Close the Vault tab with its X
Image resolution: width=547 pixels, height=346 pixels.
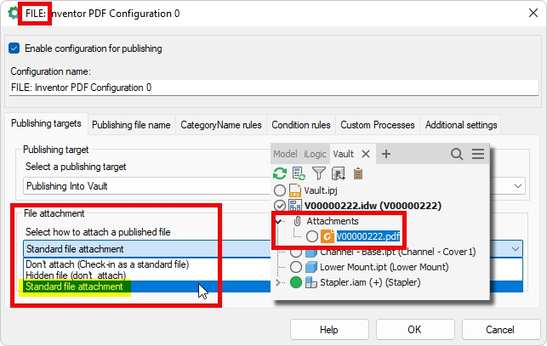pos(365,154)
